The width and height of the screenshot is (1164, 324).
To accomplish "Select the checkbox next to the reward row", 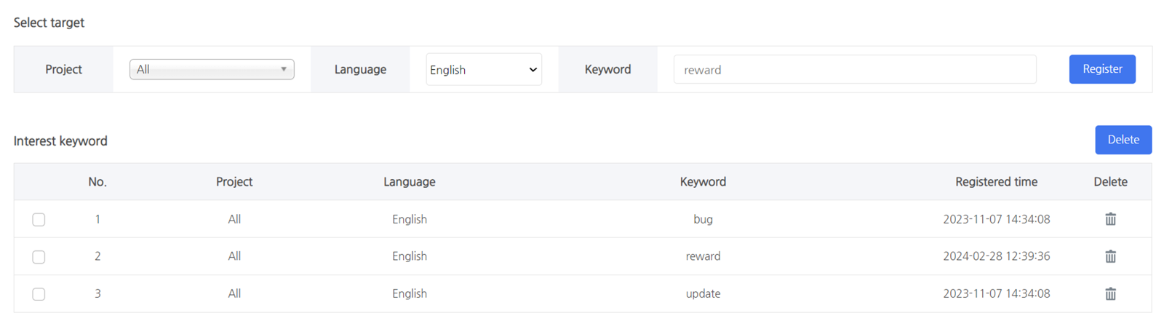I will [39, 257].
